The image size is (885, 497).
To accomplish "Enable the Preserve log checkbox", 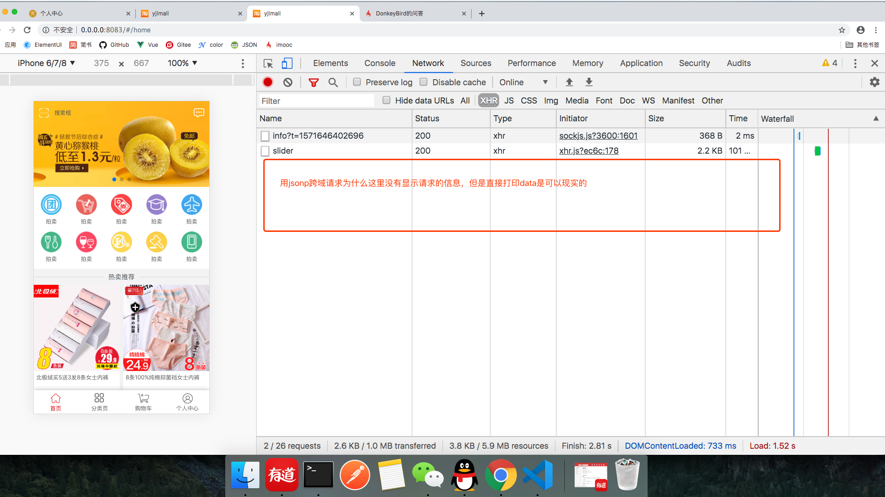I will pyautogui.click(x=357, y=82).
